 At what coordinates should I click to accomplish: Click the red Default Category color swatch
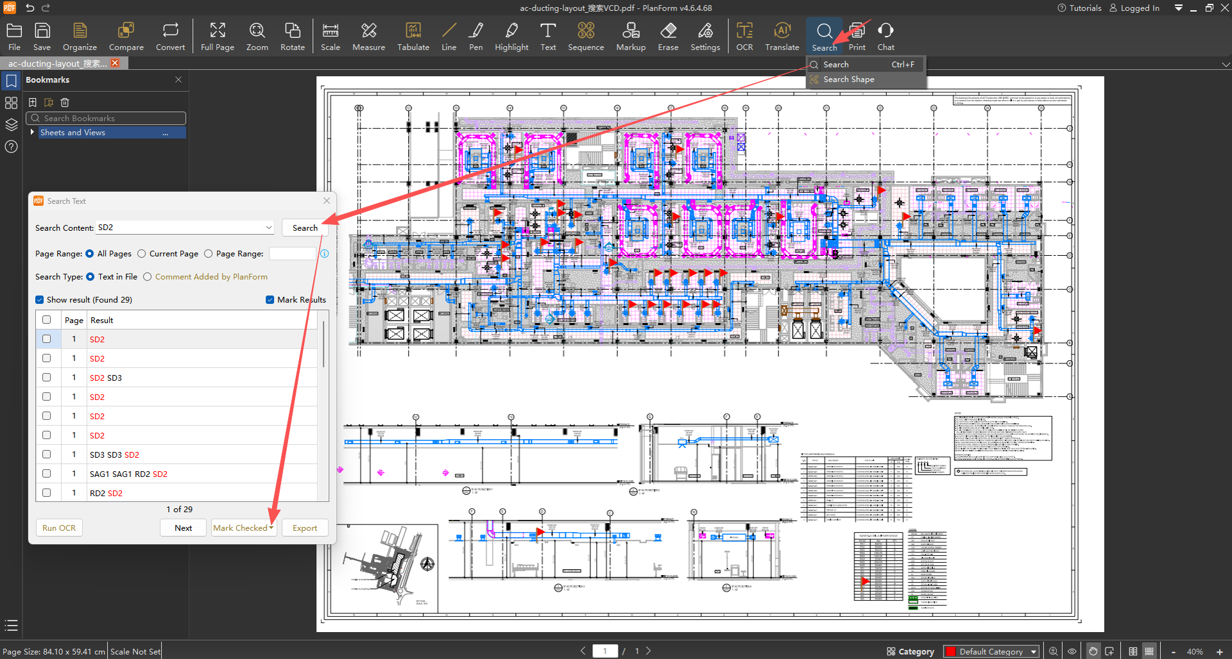(951, 651)
